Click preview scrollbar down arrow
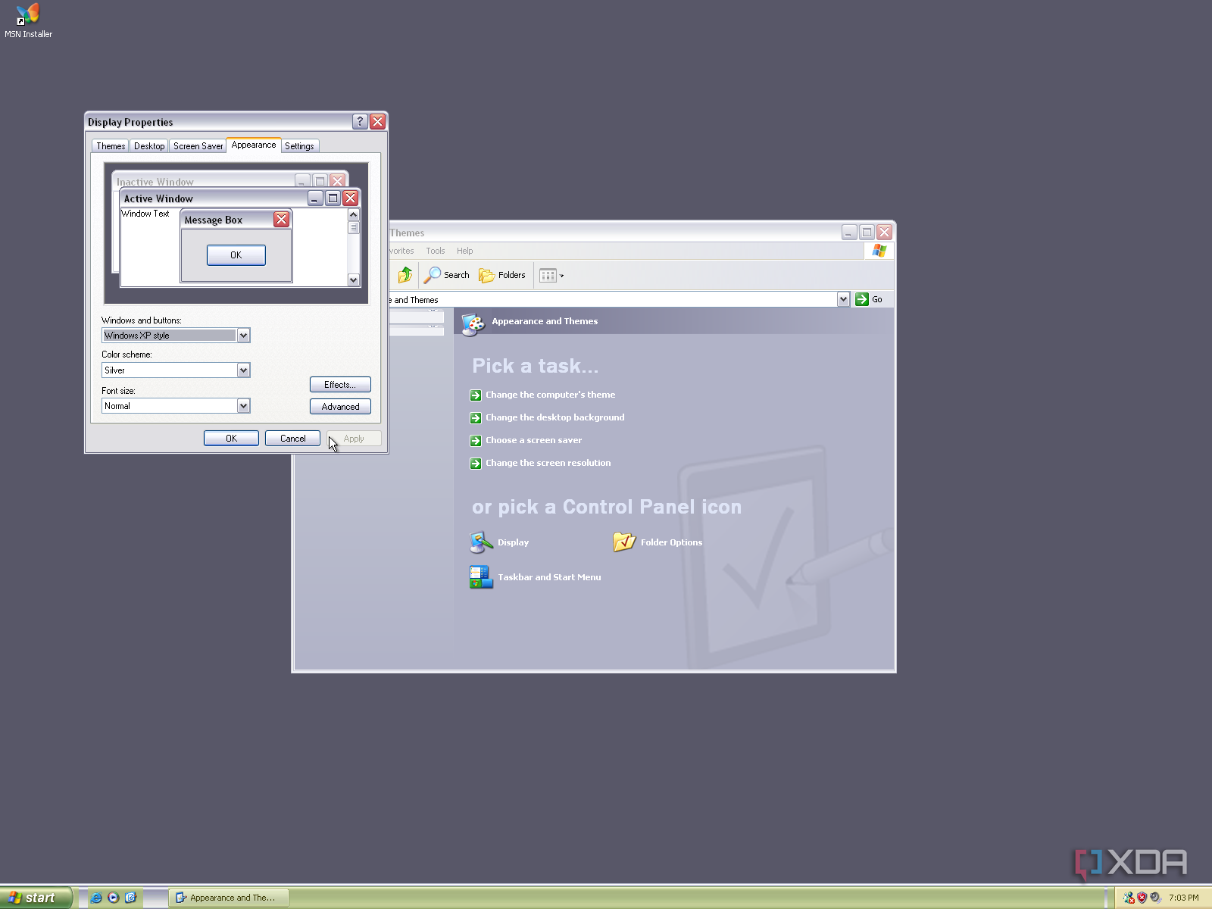 (x=353, y=280)
